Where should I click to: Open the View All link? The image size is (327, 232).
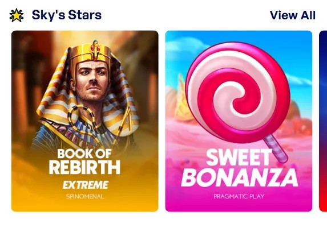(293, 15)
